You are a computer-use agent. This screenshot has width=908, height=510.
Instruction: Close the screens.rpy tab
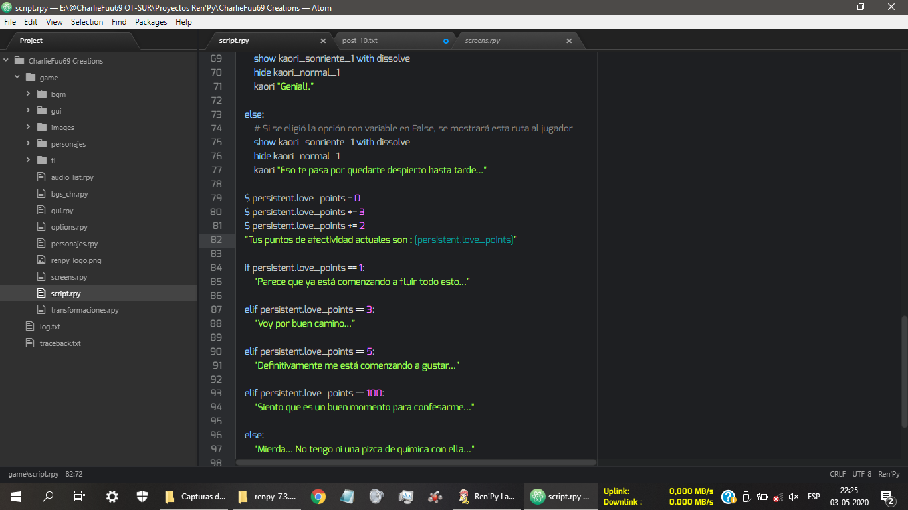(x=569, y=41)
